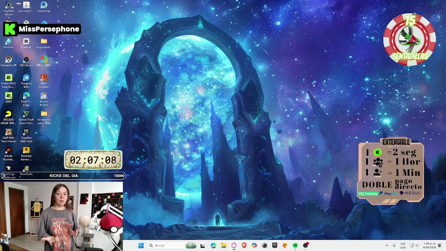Launch Alien Isolation from desktop

pos(44,81)
